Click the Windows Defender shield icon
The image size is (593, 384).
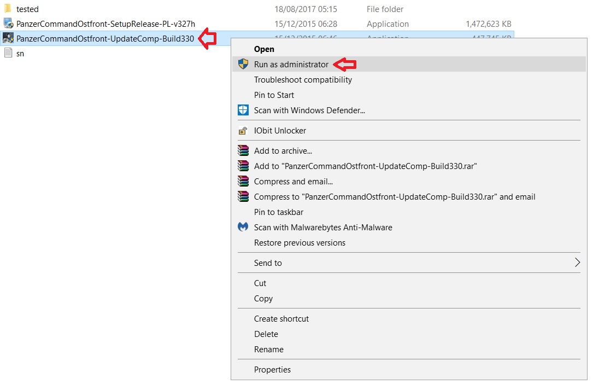[x=243, y=110]
